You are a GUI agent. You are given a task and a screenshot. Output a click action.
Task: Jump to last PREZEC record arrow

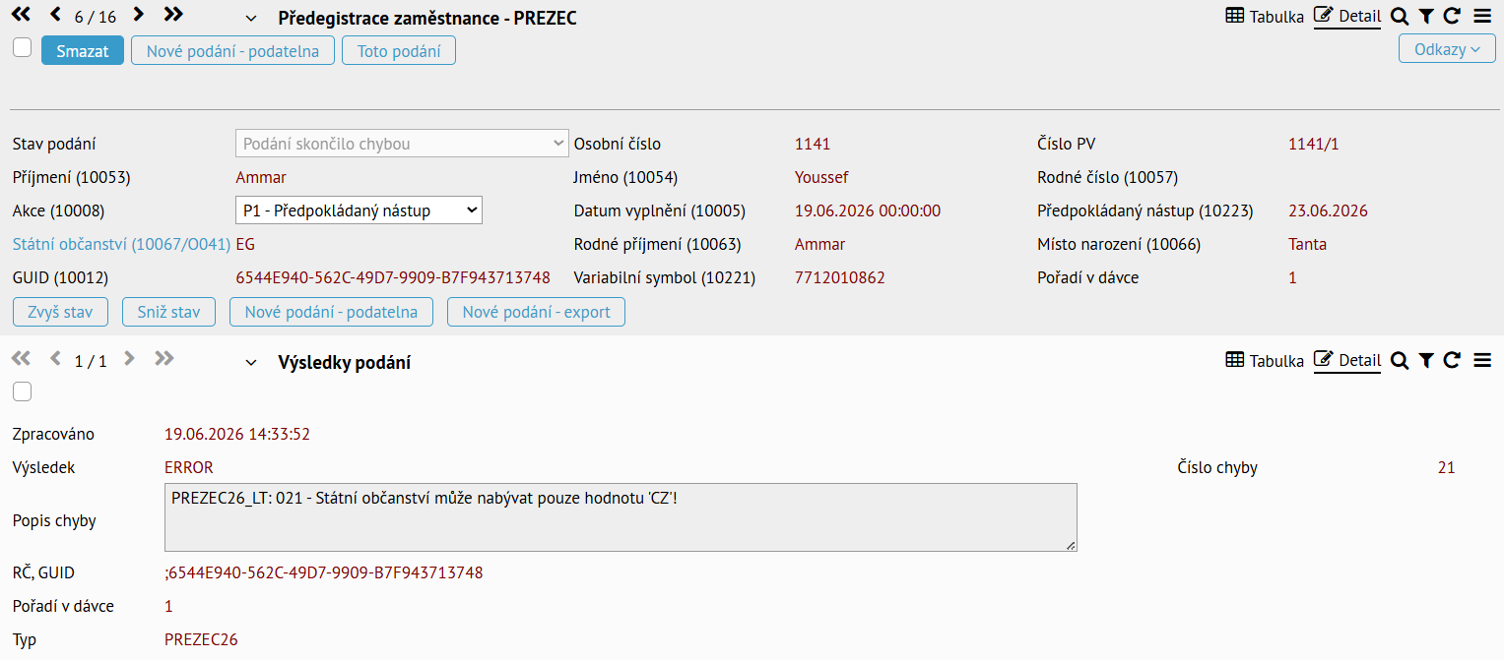[173, 15]
